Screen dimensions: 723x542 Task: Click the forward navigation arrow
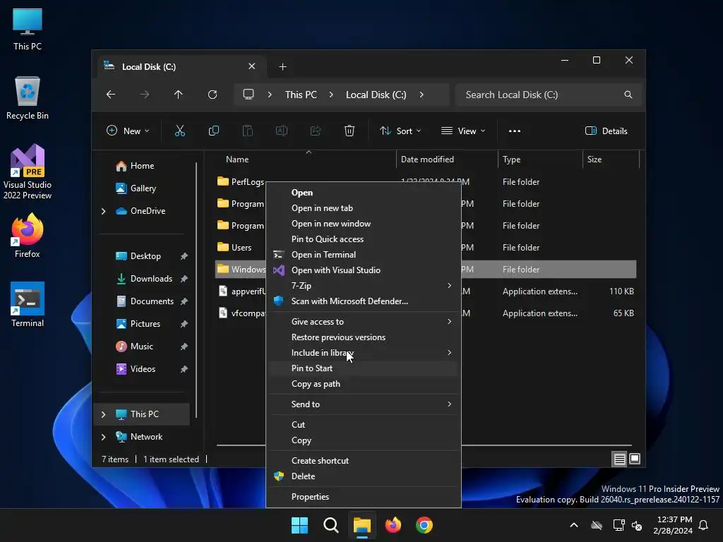pyautogui.click(x=145, y=95)
